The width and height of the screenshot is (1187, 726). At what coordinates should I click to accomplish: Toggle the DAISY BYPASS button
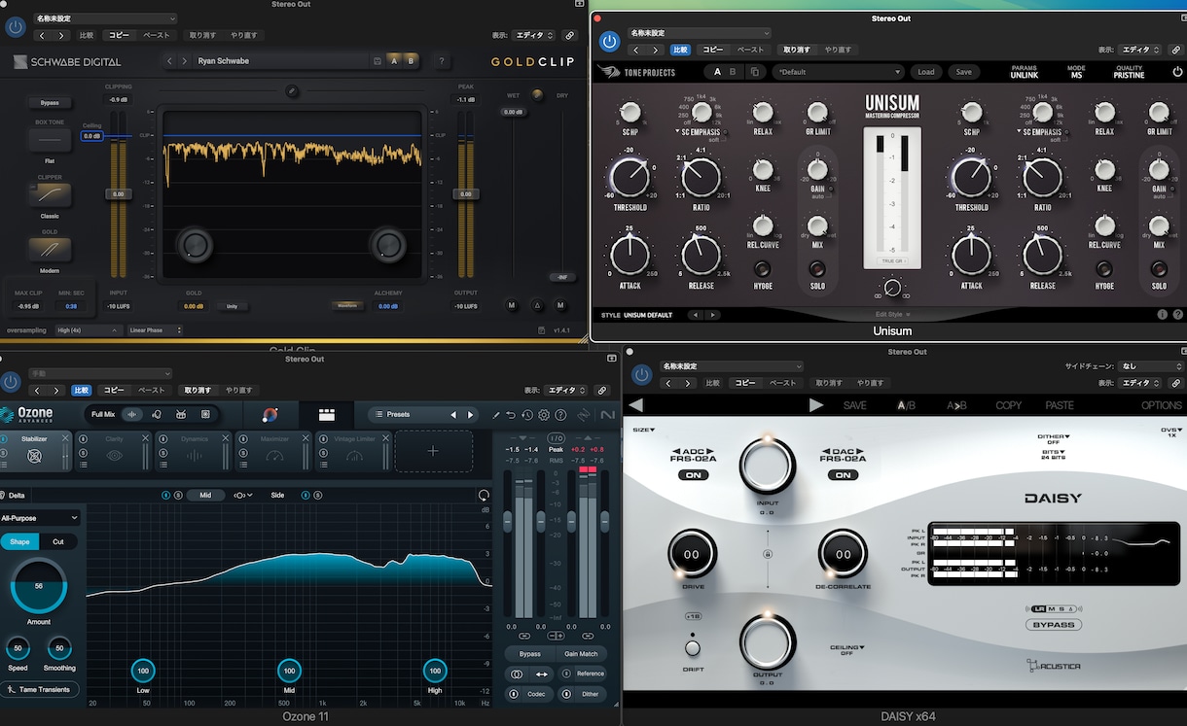pos(1054,624)
